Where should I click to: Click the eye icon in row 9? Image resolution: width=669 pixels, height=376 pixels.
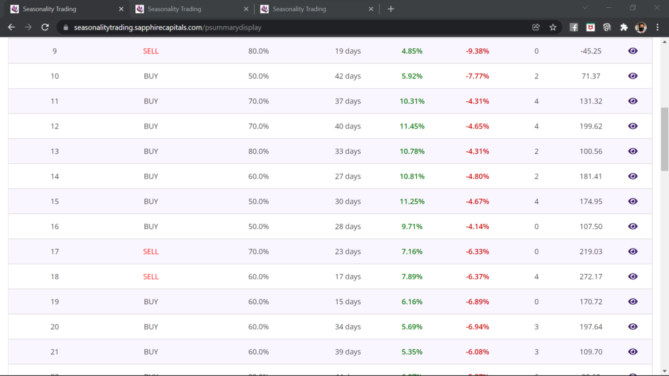[632, 51]
